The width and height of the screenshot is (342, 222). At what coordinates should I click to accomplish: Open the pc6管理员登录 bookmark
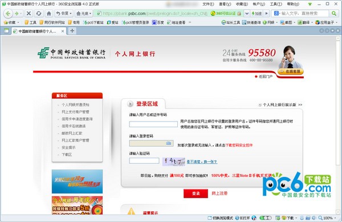(136, 22)
